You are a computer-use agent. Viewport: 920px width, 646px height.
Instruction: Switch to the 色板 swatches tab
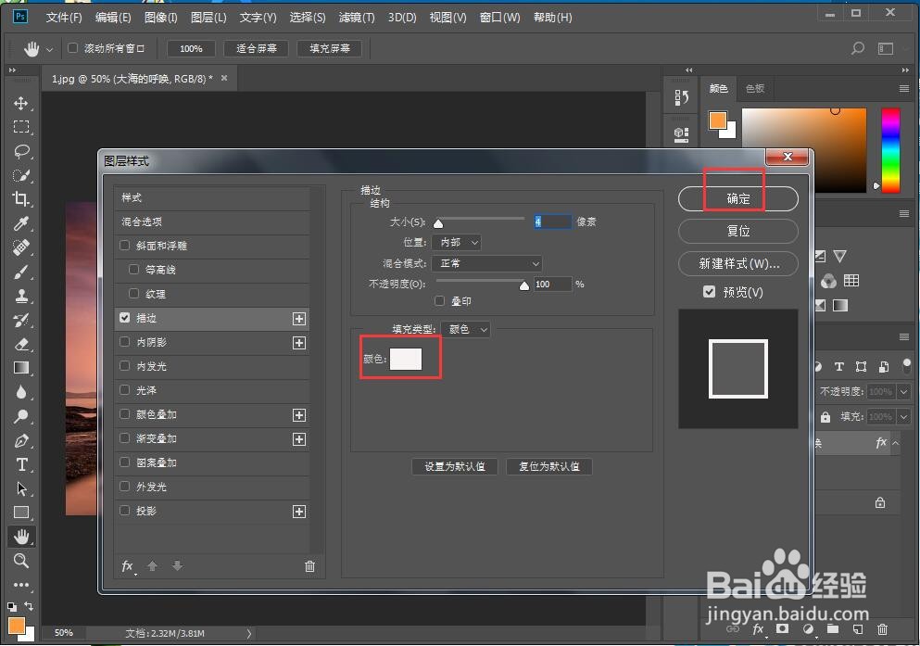(x=754, y=88)
